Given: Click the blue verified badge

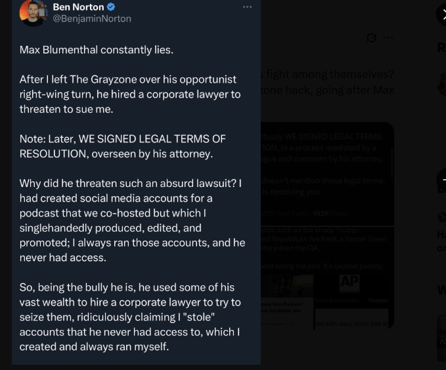Looking at the screenshot, I should click(x=111, y=7).
